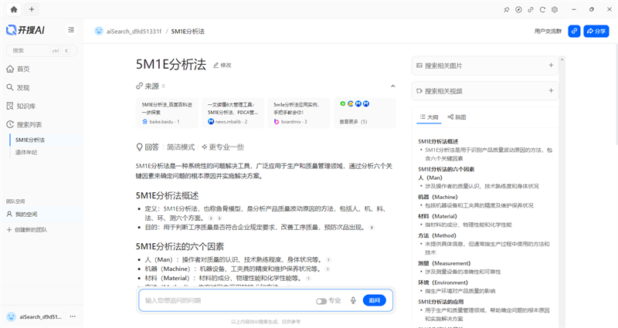This screenshot has height=328, width=618.
Task: Expand 搜索相关视频 with plus sign
Action: pos(551,91)
